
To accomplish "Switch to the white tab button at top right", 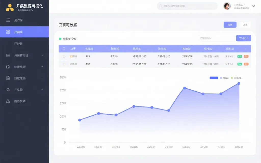I will coord(245,25).
